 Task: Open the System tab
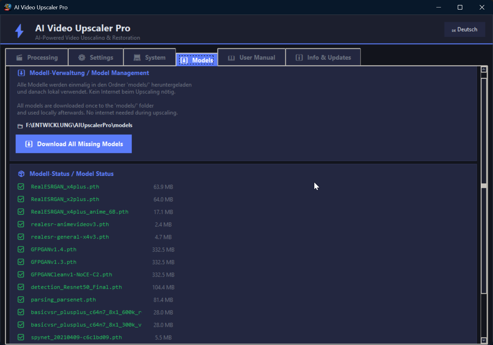pyautogui.click(x=150, y=57)
